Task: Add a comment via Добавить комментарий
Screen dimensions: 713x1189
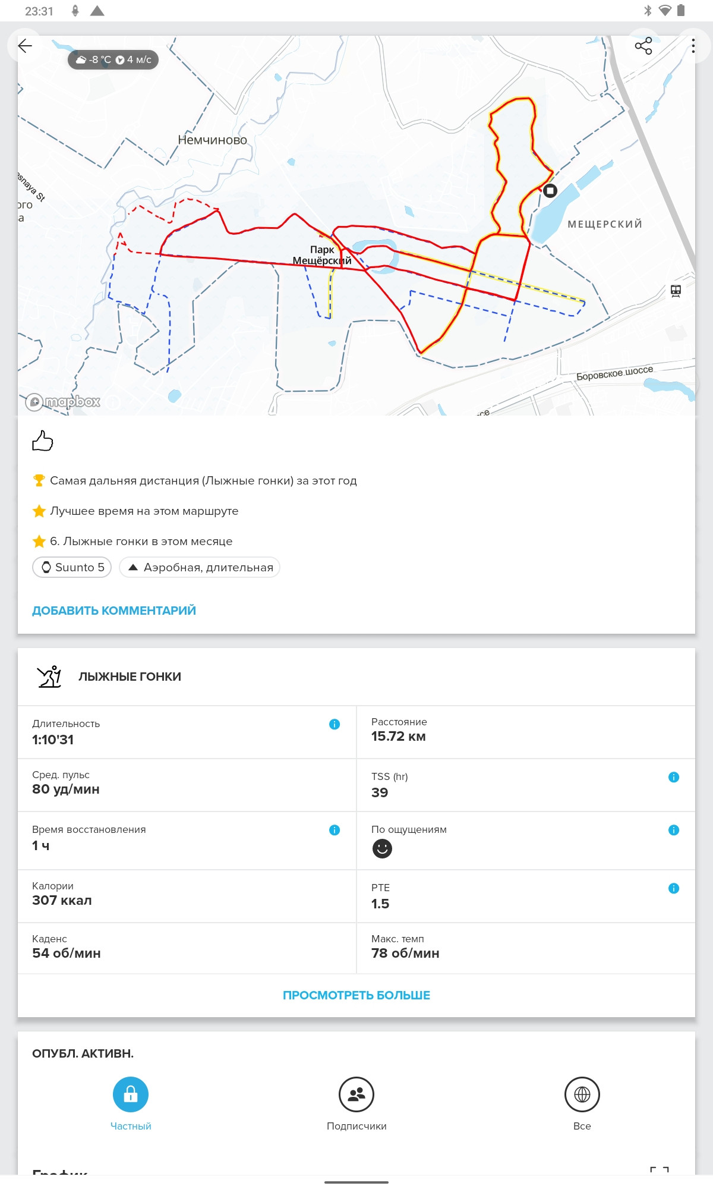Action: [114, 611]
